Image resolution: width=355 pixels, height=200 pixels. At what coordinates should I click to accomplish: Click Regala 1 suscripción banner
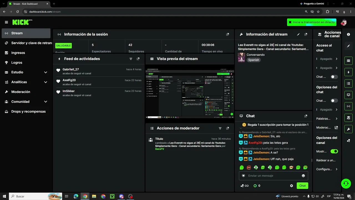[275, 125]
